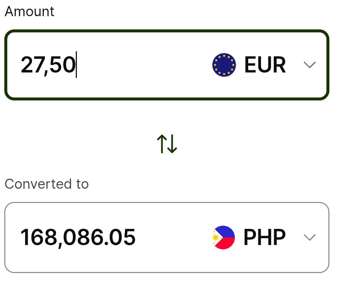This screenshot has width=338, height=287.
Task: Select the down arrow of the swap icon
Action: coord(172,144)
